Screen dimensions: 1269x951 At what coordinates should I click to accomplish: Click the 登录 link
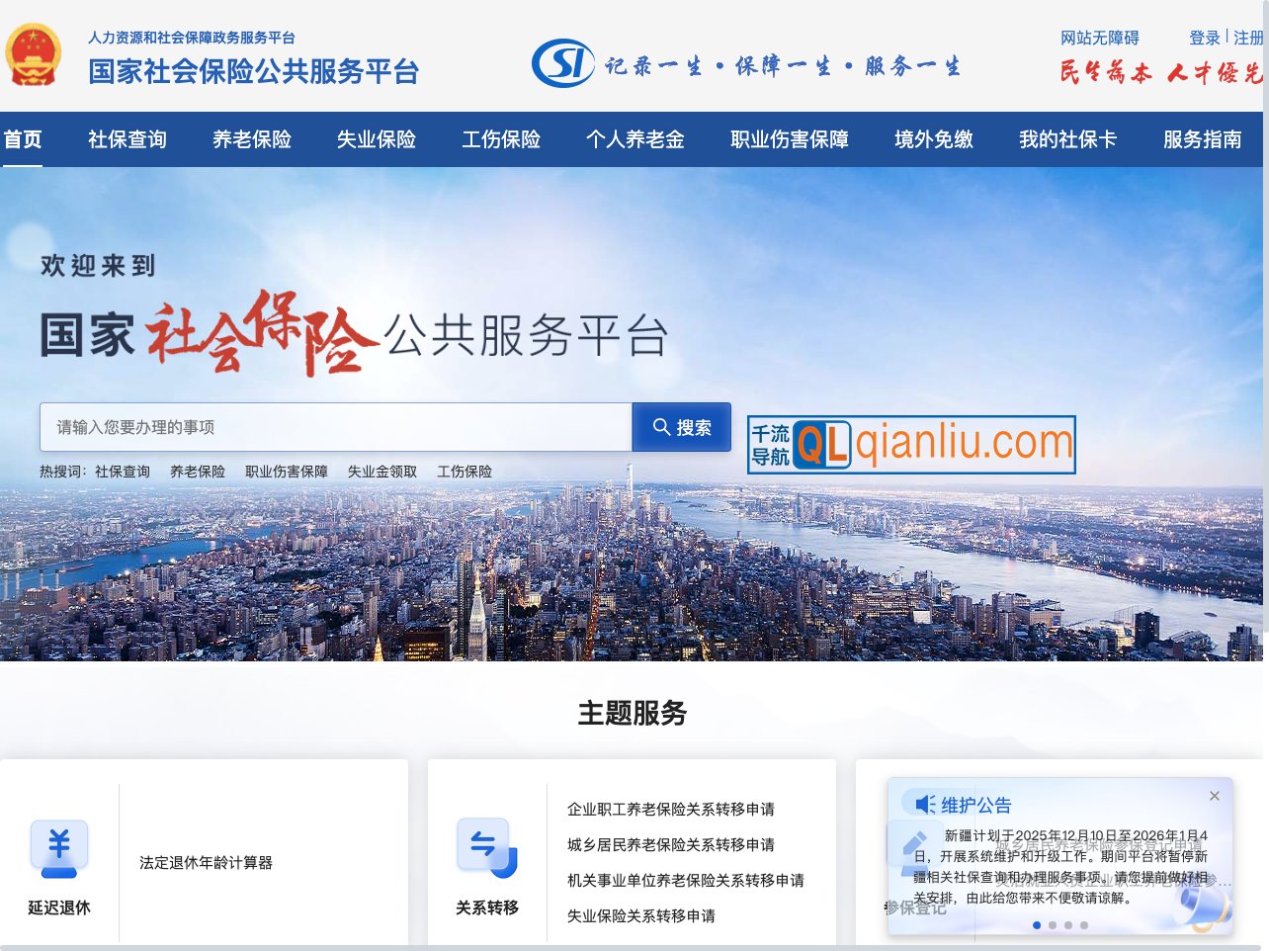click(x=1204, y=38)
